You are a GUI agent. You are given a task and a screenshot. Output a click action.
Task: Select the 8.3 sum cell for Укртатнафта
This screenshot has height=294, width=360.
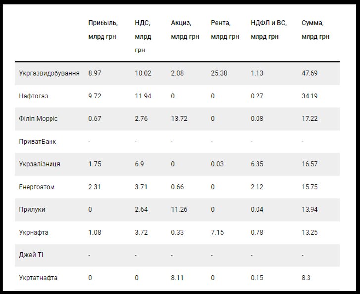click(306, 278)
